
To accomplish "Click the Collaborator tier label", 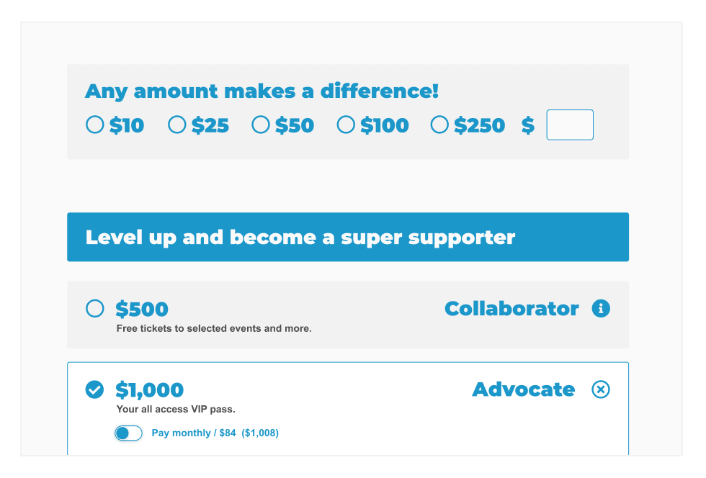I will 512,309.
